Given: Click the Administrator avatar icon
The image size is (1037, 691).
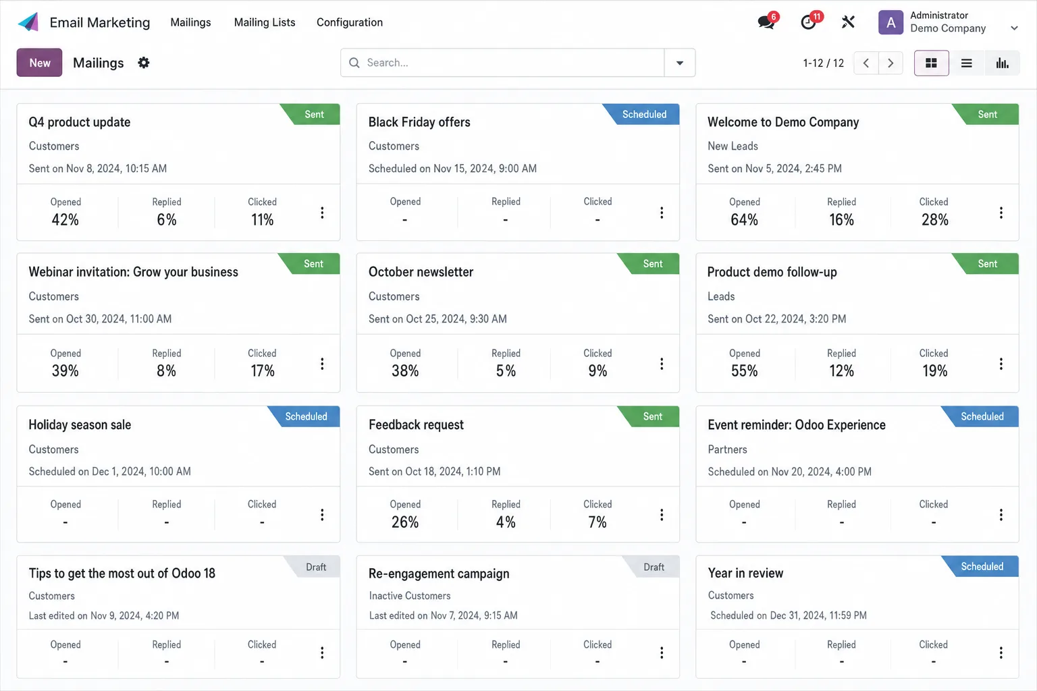Looking at the screenshot, I should pyautogui.click(x=890, y=22).
